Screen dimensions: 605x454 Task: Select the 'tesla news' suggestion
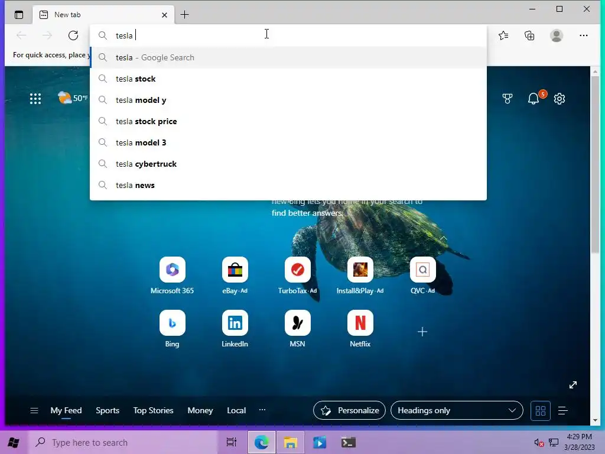[288, 185]
